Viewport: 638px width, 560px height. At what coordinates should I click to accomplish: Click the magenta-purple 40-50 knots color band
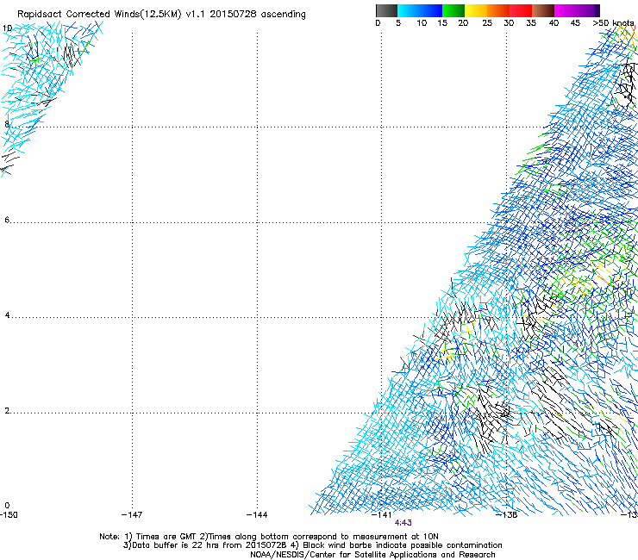click(x=577, y=10)
